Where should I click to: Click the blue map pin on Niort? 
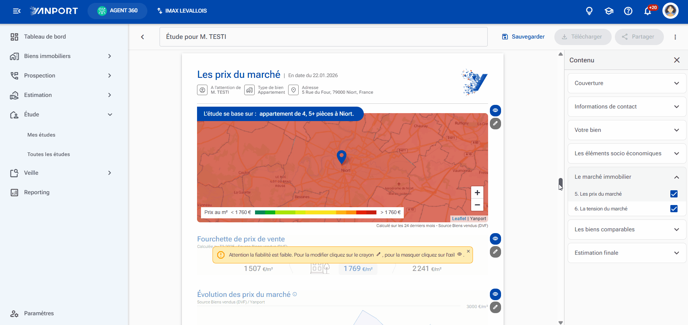pyautogui.click(x=341, y=157)
